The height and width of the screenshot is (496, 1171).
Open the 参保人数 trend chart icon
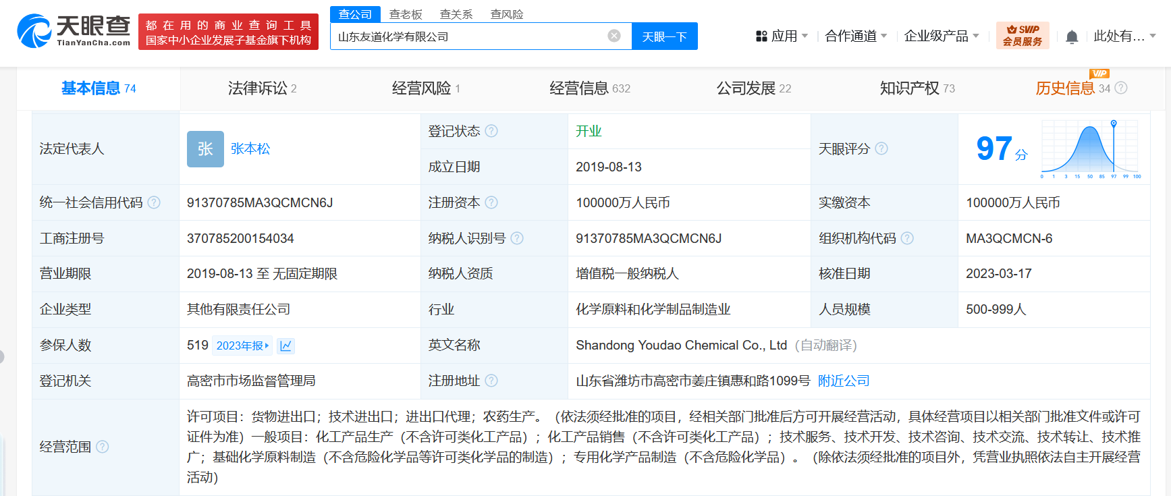tap(285, 346)
